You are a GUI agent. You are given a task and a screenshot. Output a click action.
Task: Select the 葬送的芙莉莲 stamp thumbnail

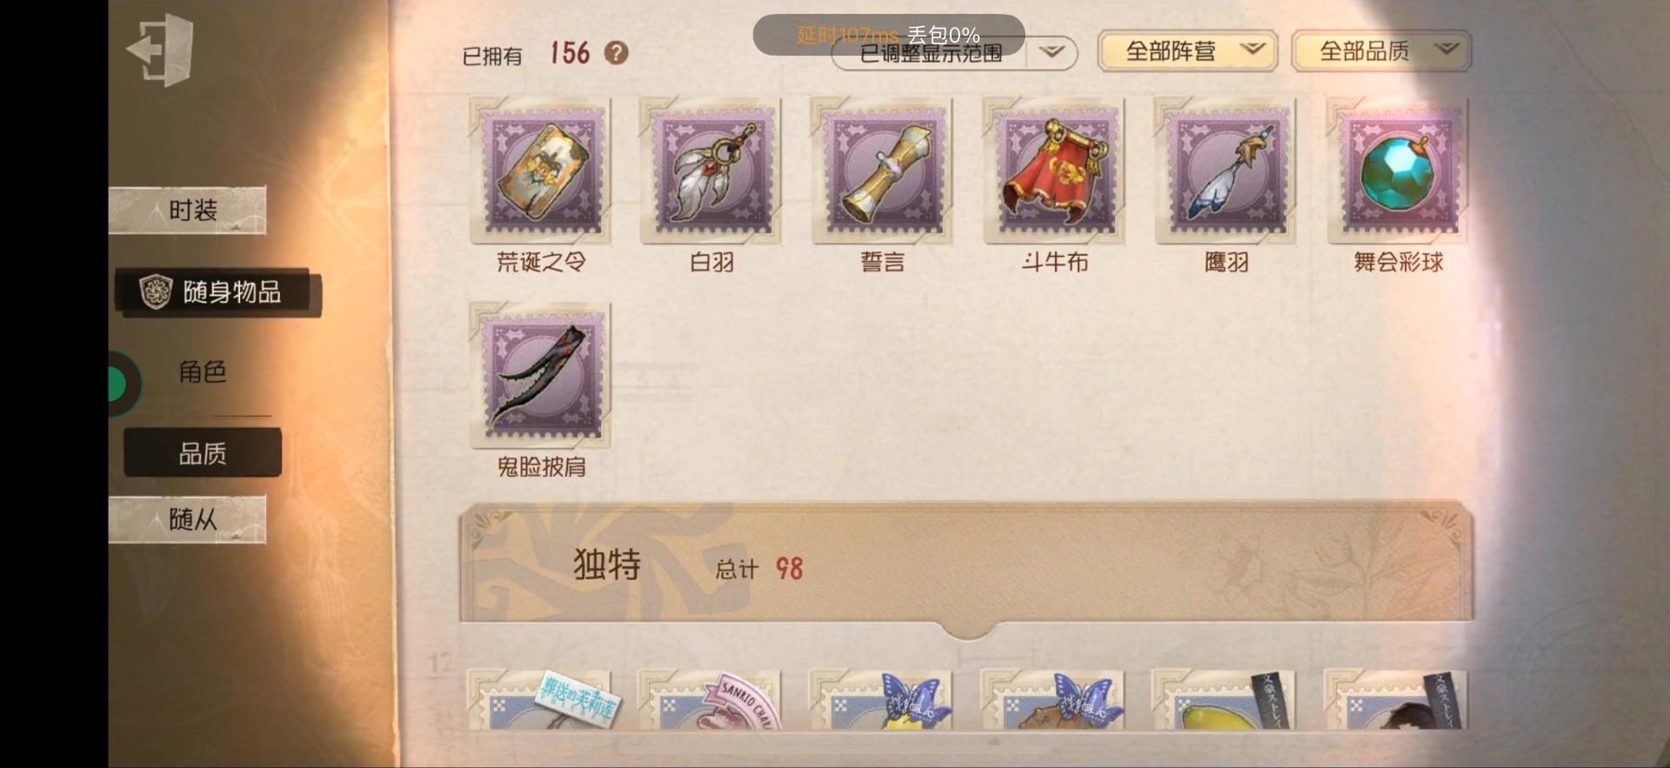click(540, 698)
